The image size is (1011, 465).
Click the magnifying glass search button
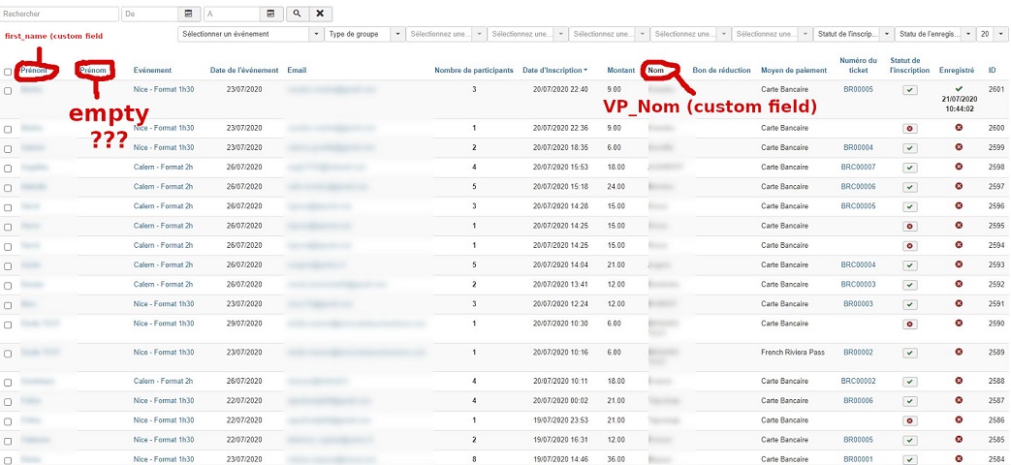click(x=297, y=15)
